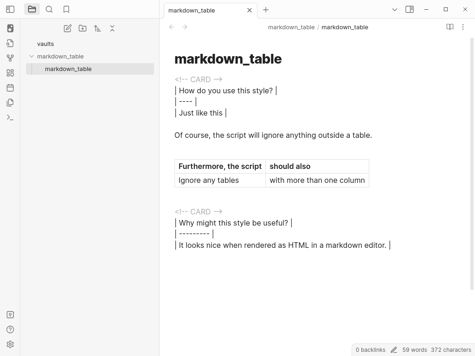Screen dimensions: 475x356
Task: Open today's daily note
Action: (10, 88)
